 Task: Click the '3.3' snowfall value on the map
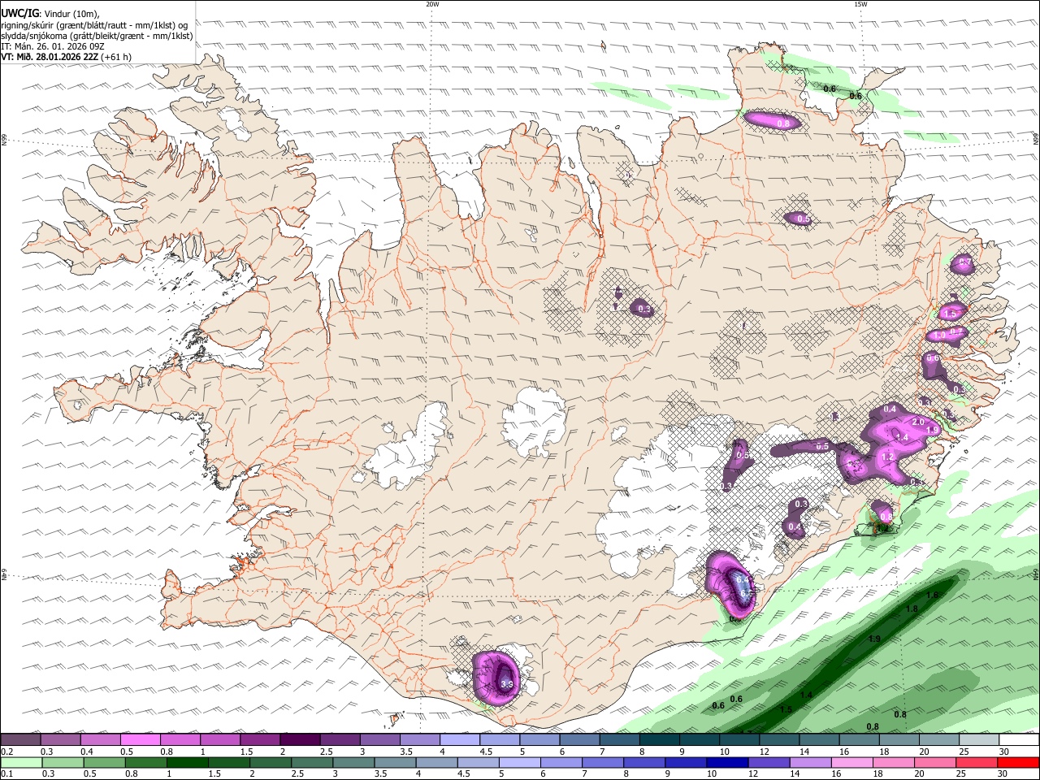(506, 685)
